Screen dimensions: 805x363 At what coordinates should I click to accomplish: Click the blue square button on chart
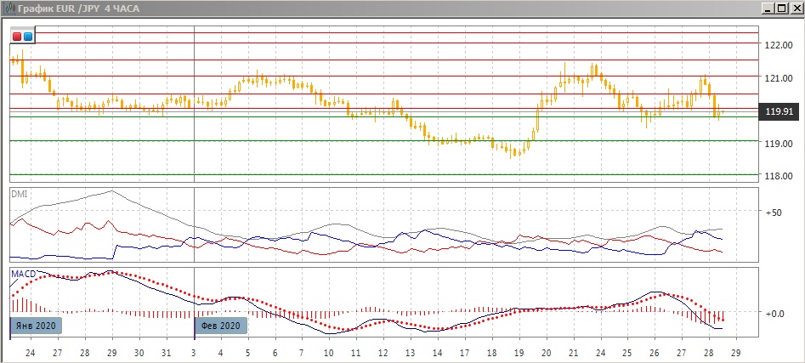pyautogui.click(x=28, y=37)
